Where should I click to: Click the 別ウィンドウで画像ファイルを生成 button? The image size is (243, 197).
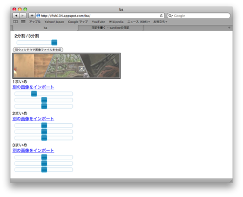tap(38, 50)
